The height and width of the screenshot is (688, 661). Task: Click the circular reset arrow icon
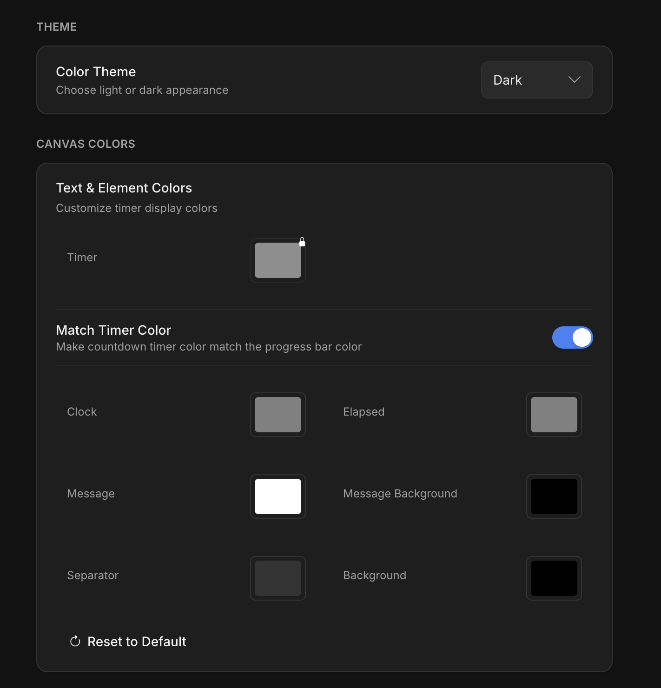[75, 641]
